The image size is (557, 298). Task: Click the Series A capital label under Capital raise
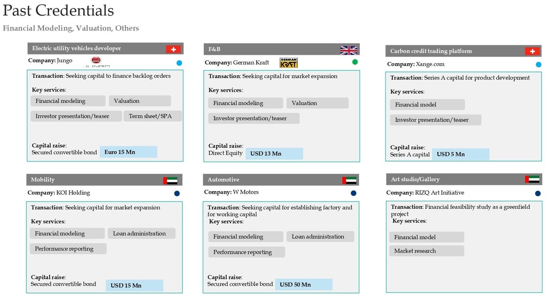coord(410,154)
